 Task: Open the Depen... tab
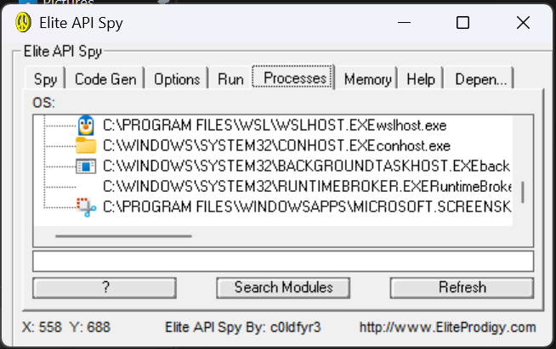click(x=479, y=79)
